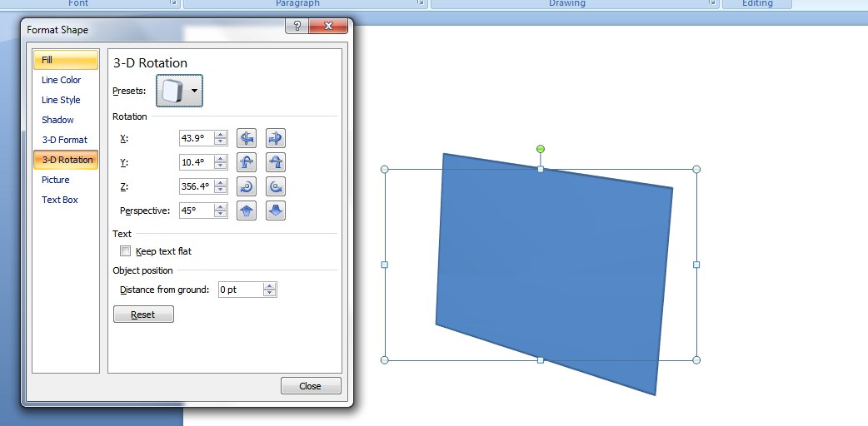Select 3-D Format category
868x426 pixels.
pos(66,140)
